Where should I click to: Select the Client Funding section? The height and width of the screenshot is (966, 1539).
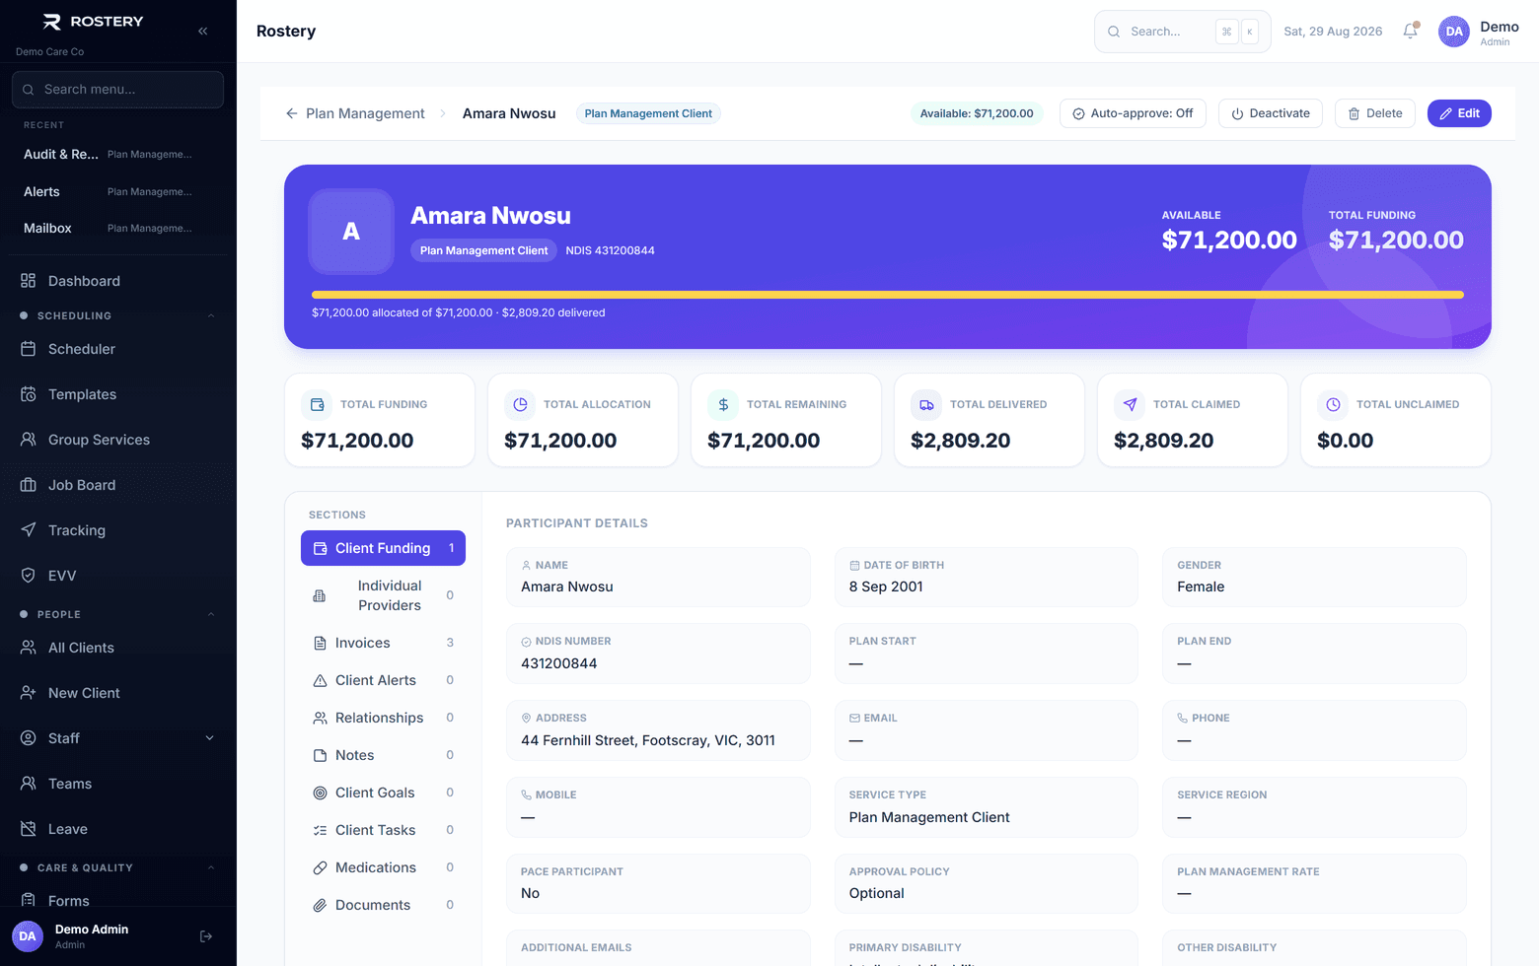pyautogui.click(x=383, y=548)
